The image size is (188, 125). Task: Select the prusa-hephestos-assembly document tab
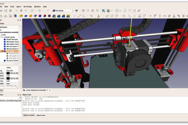click(36, 90)
